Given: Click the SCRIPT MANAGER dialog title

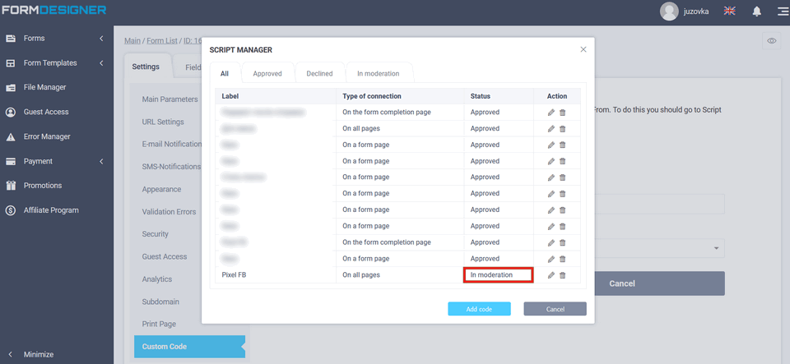Looking at the screenshot, I should (x=241, y=50).
